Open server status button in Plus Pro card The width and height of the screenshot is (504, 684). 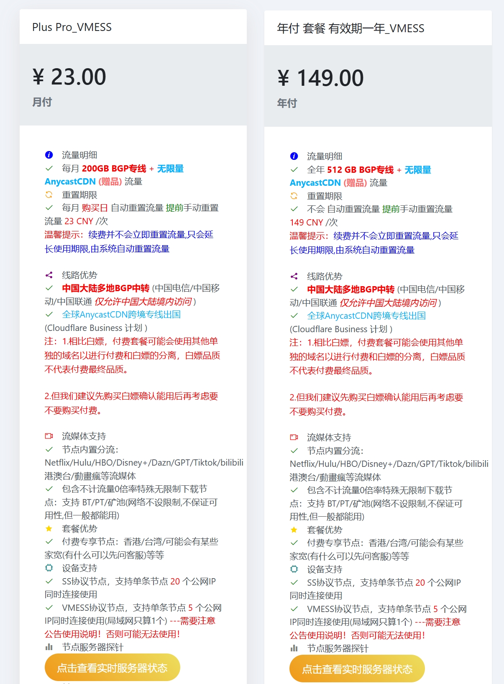(112, 668)
